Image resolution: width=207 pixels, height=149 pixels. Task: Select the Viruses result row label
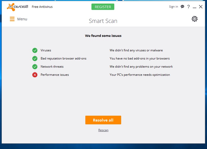coord(46,50)
